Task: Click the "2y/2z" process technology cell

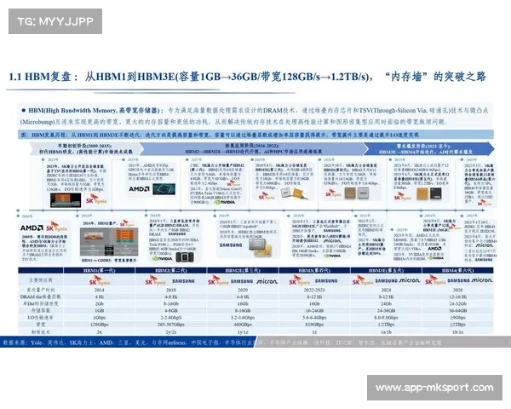Action: click(x=171, y=332)
